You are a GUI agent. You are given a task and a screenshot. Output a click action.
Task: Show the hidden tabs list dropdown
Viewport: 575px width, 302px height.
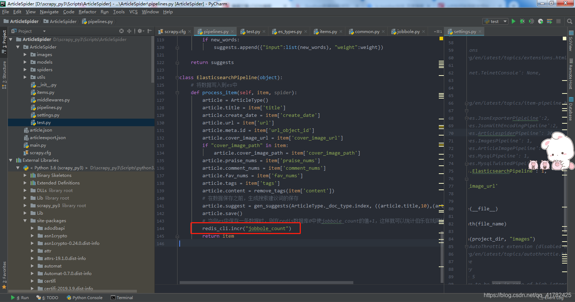(x=438, y=32)
